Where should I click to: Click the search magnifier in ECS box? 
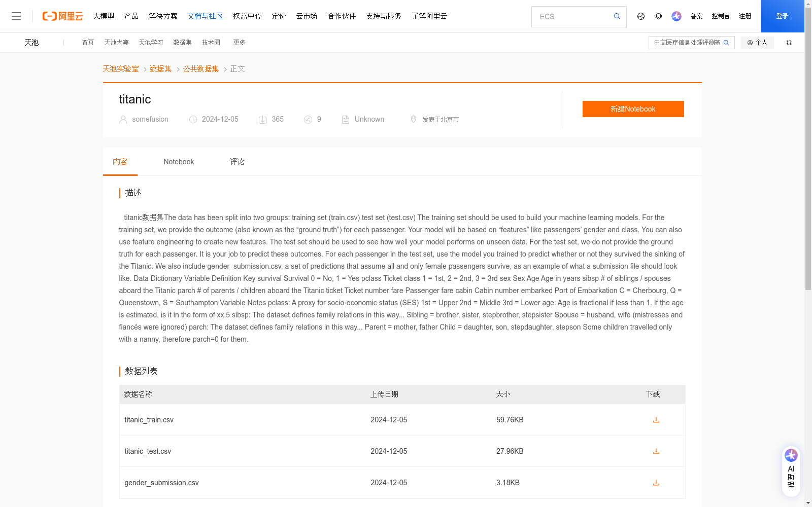[x=617, y=16]
